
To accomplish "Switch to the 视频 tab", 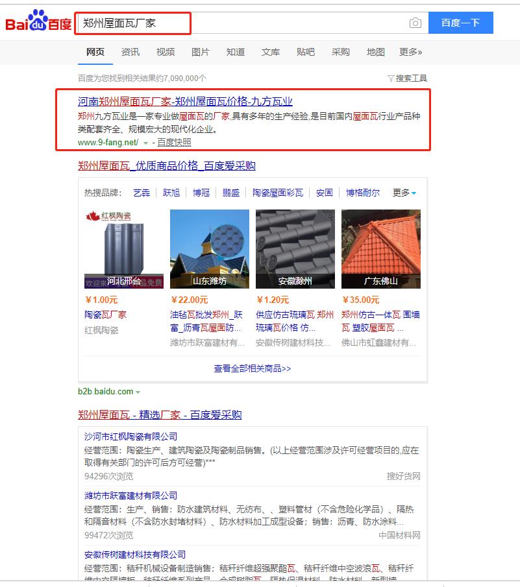I will coord(165,52).
